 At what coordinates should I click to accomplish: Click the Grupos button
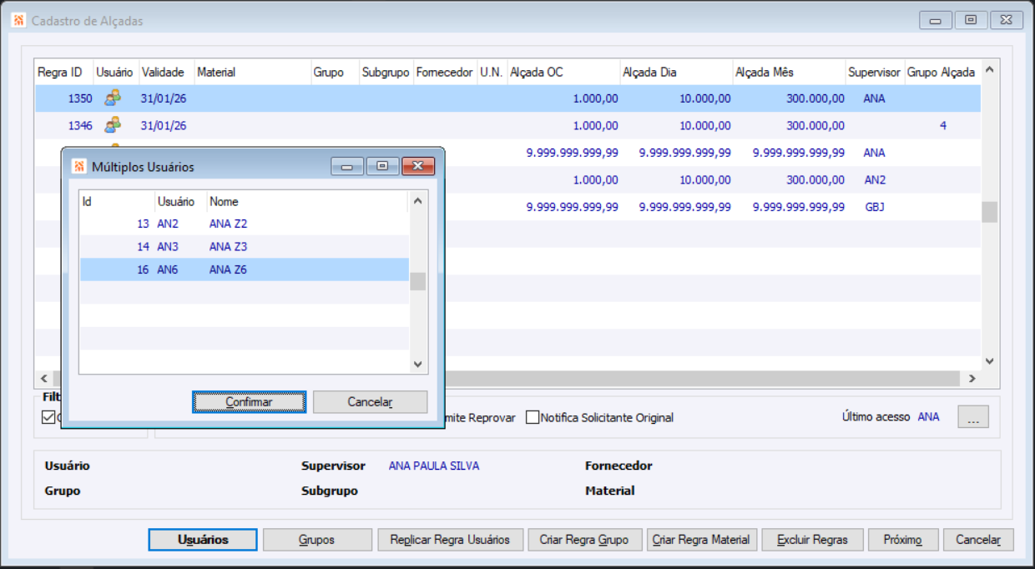coord(317,540)
